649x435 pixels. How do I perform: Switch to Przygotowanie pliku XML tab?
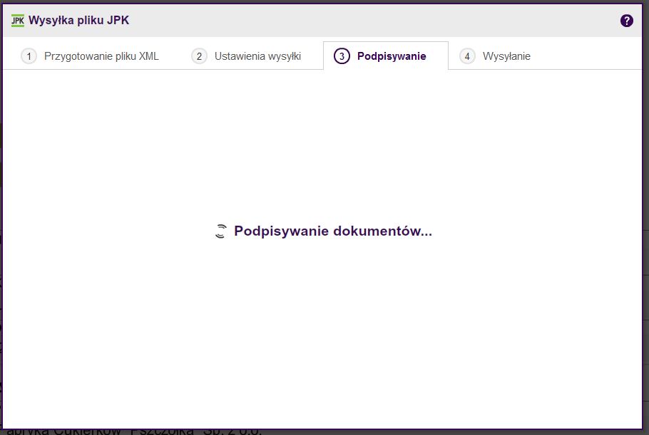101,56
